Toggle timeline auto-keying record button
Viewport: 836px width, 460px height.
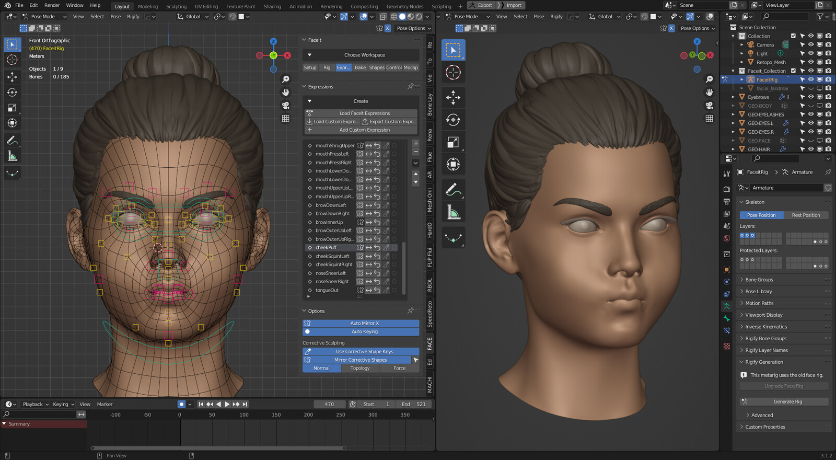181,404
